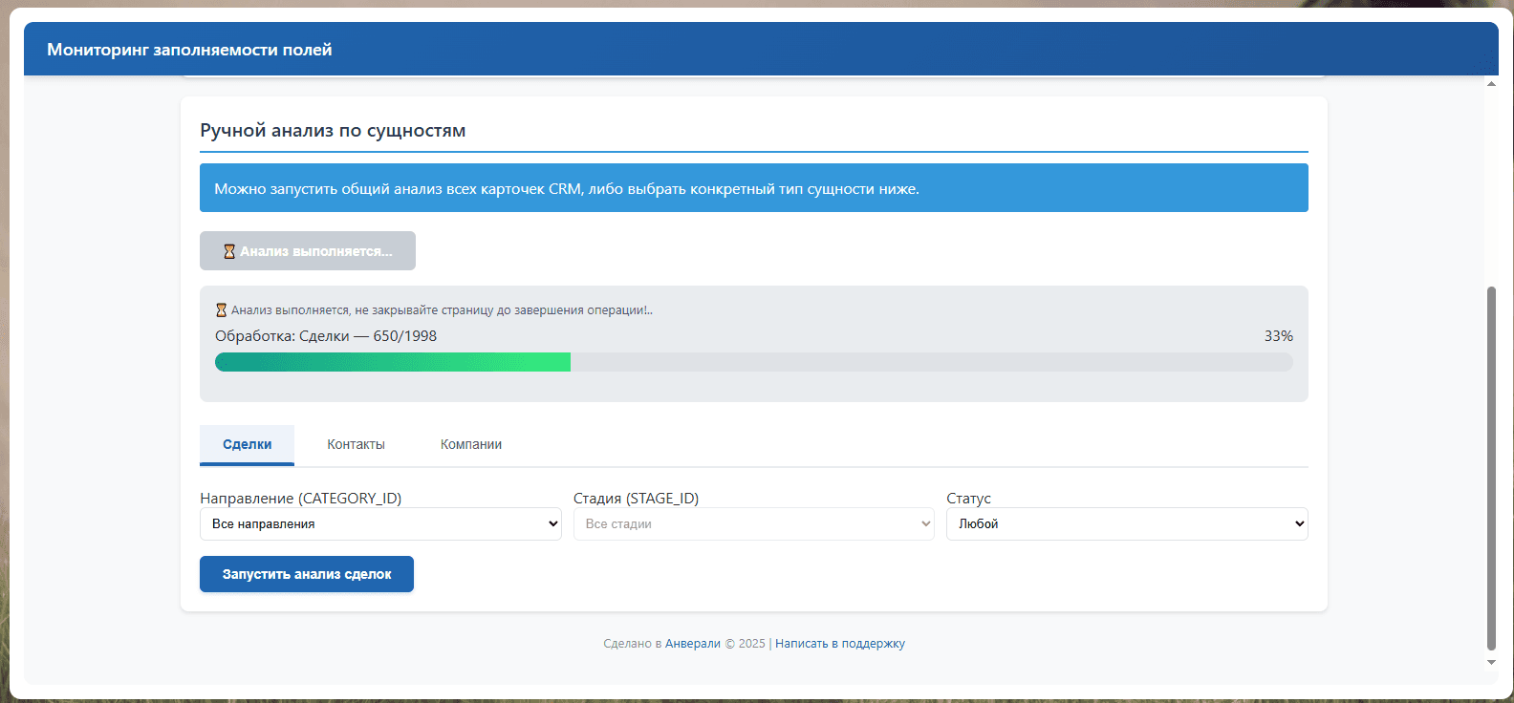Open the Направление (CATEGORY_ID) dropdown
This screenshot has height=703, width=1514.
click(380, 523)
